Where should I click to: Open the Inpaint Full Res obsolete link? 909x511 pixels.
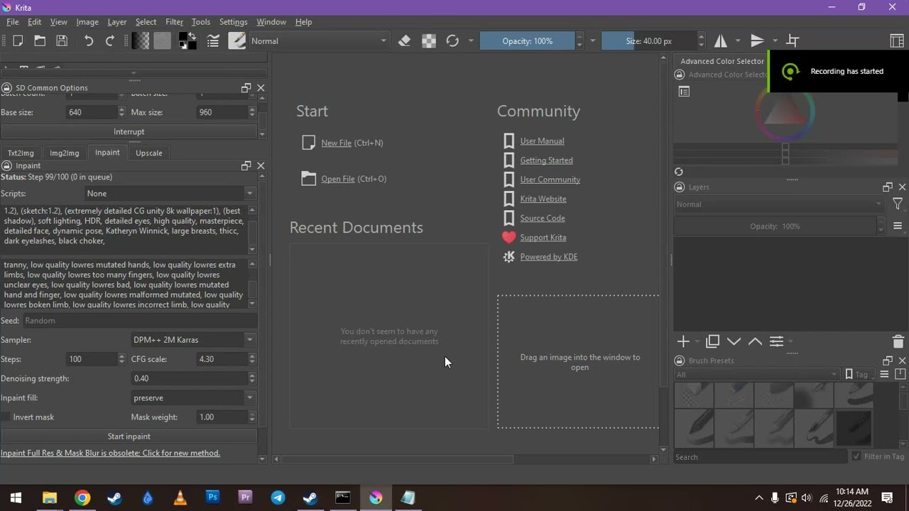coord(110,454)
